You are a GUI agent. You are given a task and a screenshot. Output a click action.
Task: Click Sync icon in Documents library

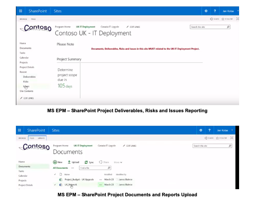pyautogui.click(x=86, y=162)
